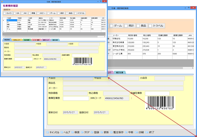The height and width of the screenshot is (137, 197).
Task: Check ゲーム in the large back window
Action: click(111, 26)
